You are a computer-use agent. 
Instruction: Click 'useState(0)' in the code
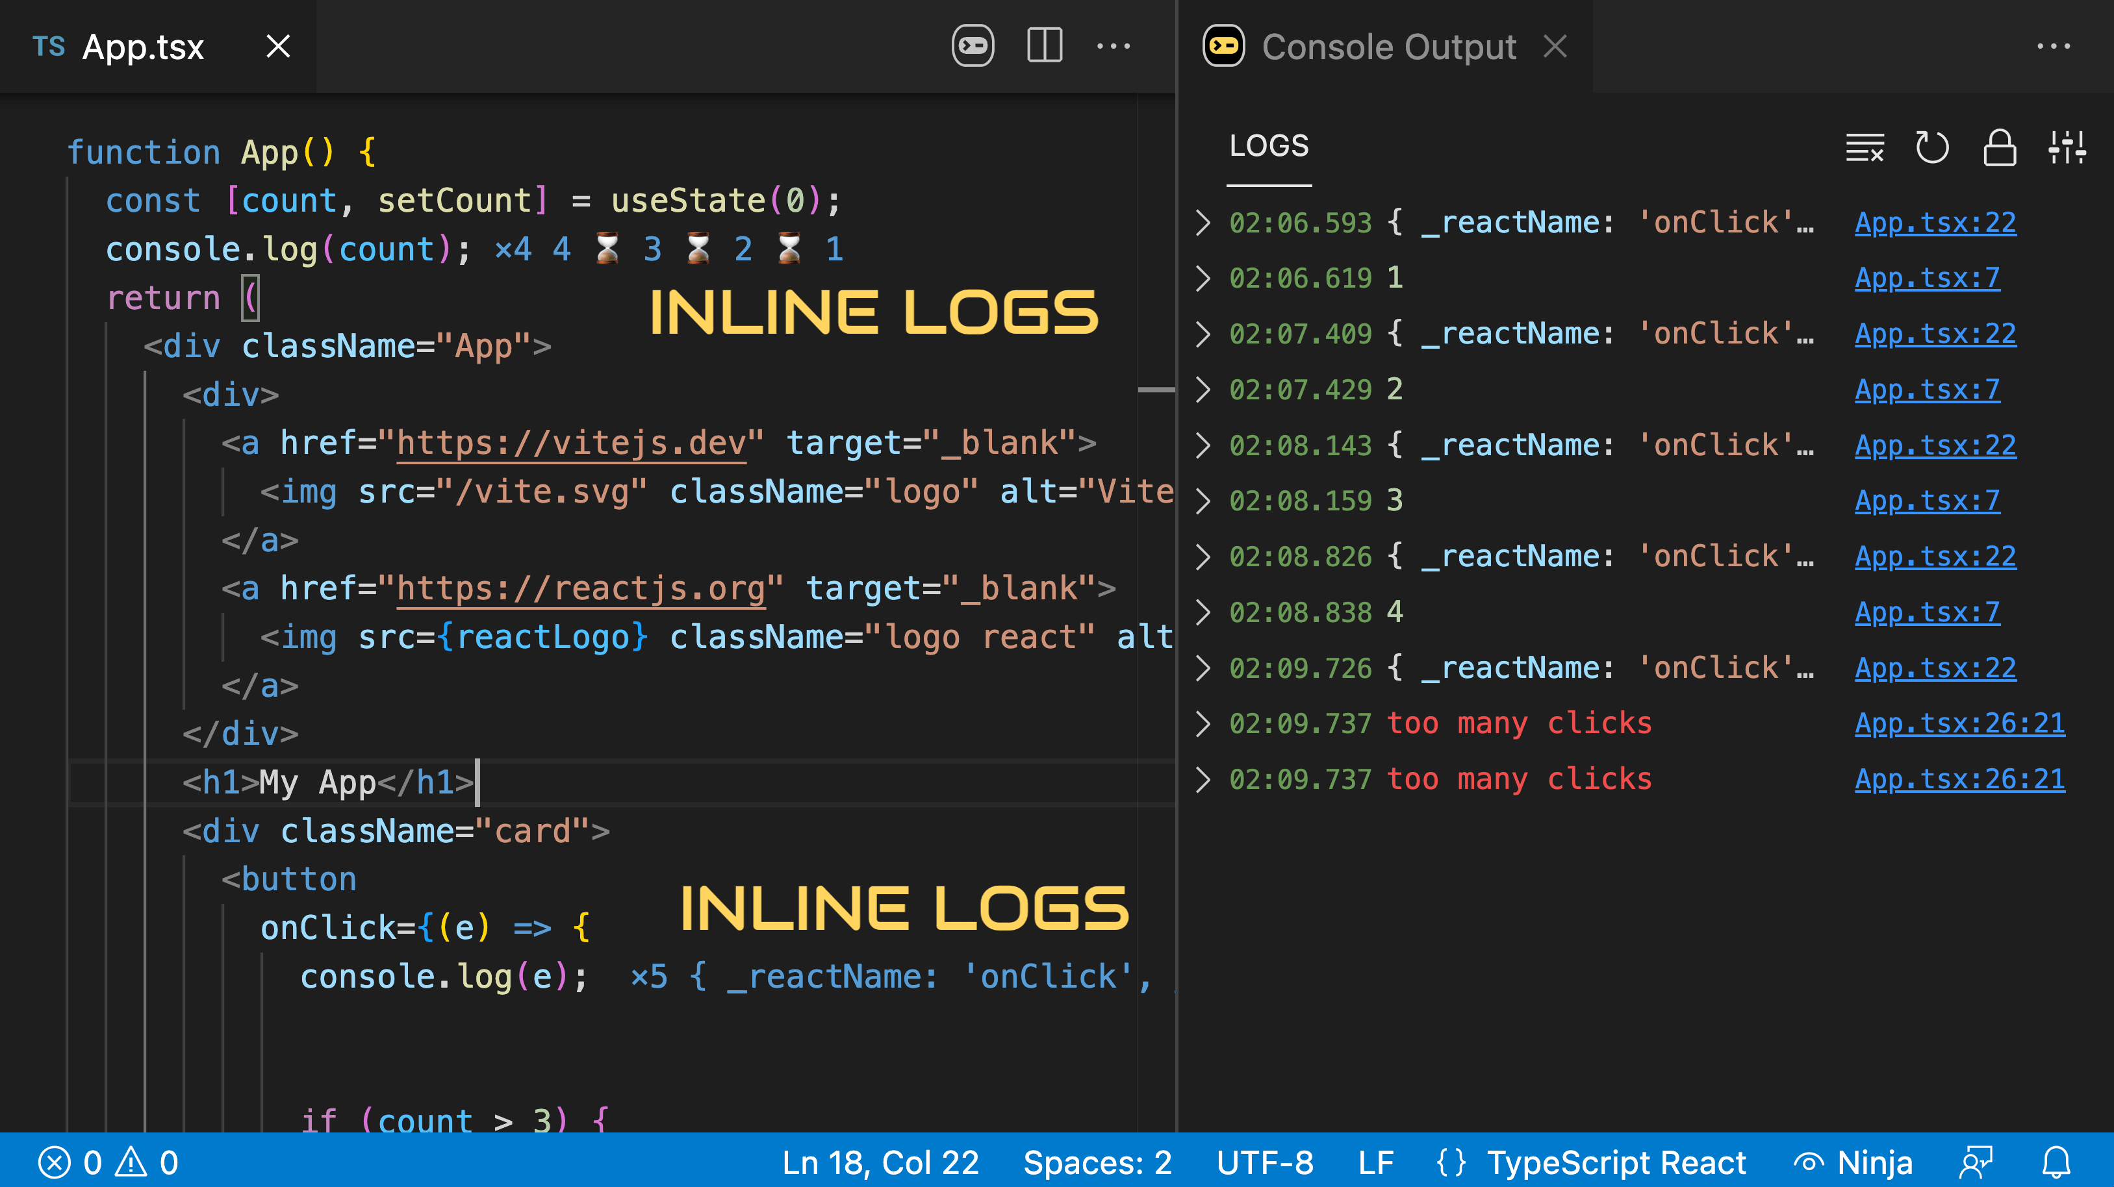[717, 201]
